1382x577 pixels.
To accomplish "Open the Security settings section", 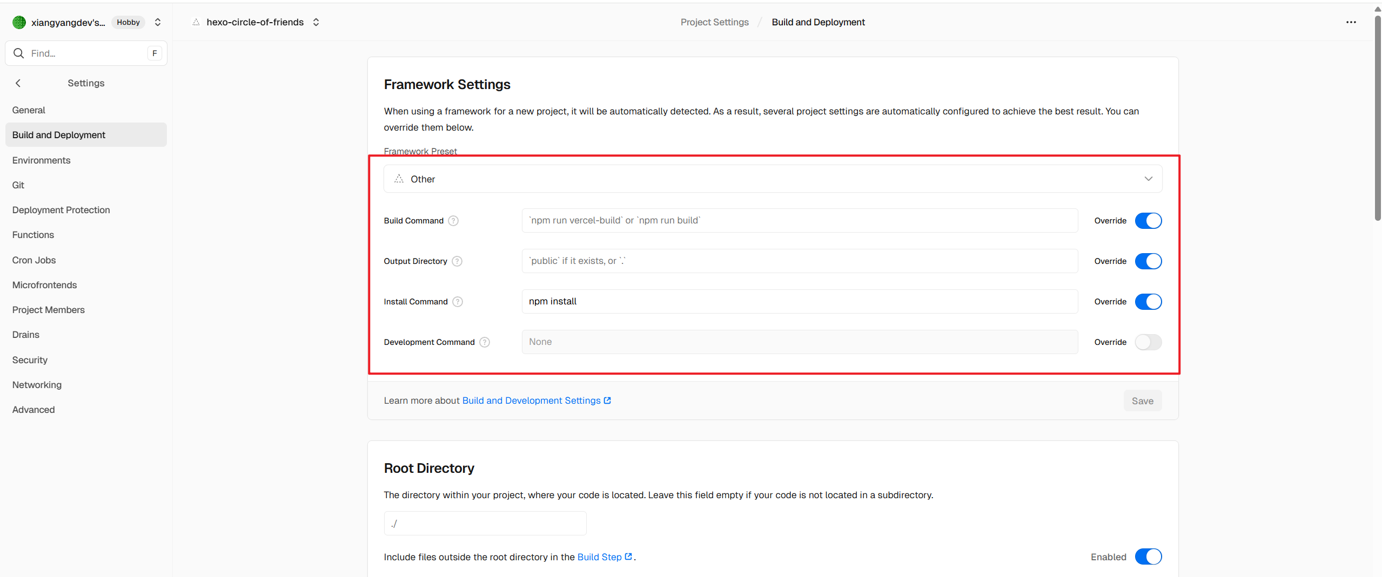I will point(86,360).
